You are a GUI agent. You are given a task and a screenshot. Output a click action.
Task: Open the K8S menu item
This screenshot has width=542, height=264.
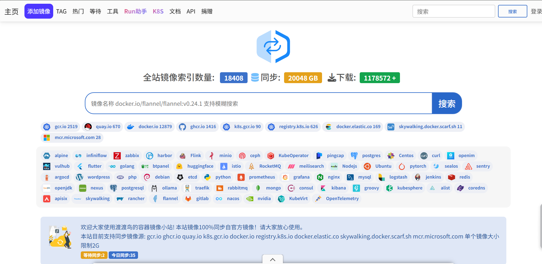point(158,11)
